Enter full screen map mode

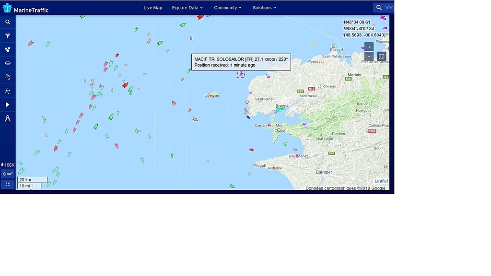tap(8, 184)
